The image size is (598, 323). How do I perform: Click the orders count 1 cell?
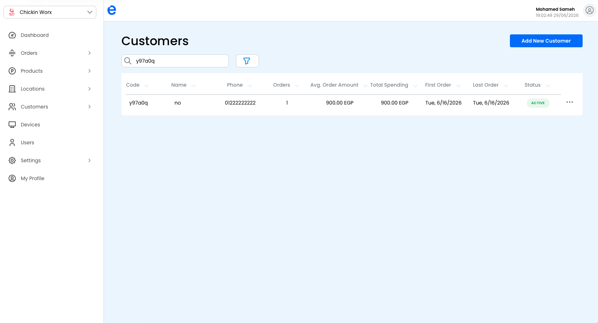pyautogui.click(x=287, y=103)
